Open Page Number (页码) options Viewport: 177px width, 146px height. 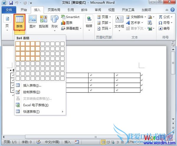click(x=104, y=28)
